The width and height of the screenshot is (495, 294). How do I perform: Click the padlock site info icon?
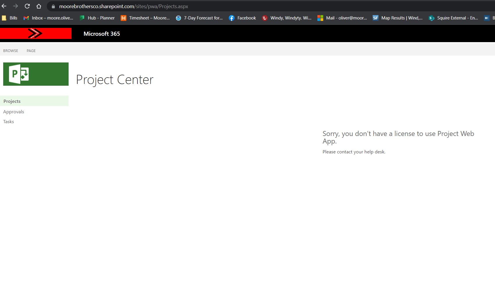[53, 6]
